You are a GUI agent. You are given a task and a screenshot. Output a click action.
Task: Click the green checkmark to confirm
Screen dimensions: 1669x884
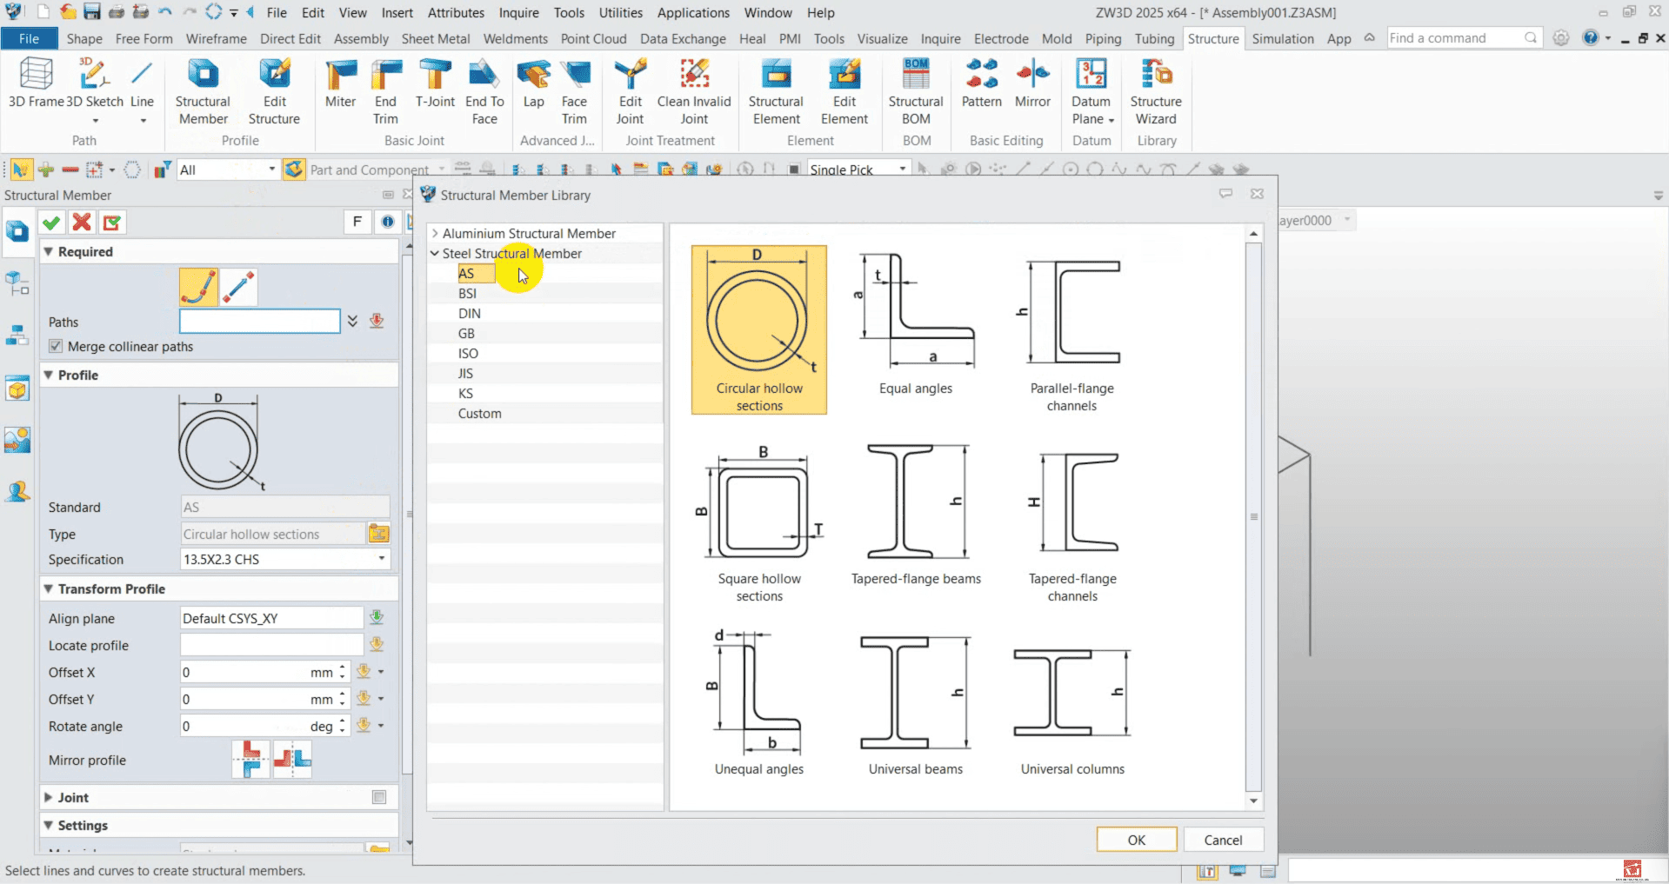pos(51,223)
